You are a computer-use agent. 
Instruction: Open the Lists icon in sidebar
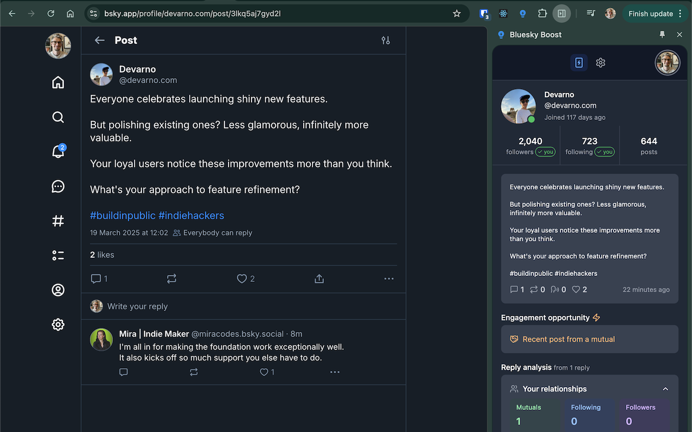[x=58, y=255]
